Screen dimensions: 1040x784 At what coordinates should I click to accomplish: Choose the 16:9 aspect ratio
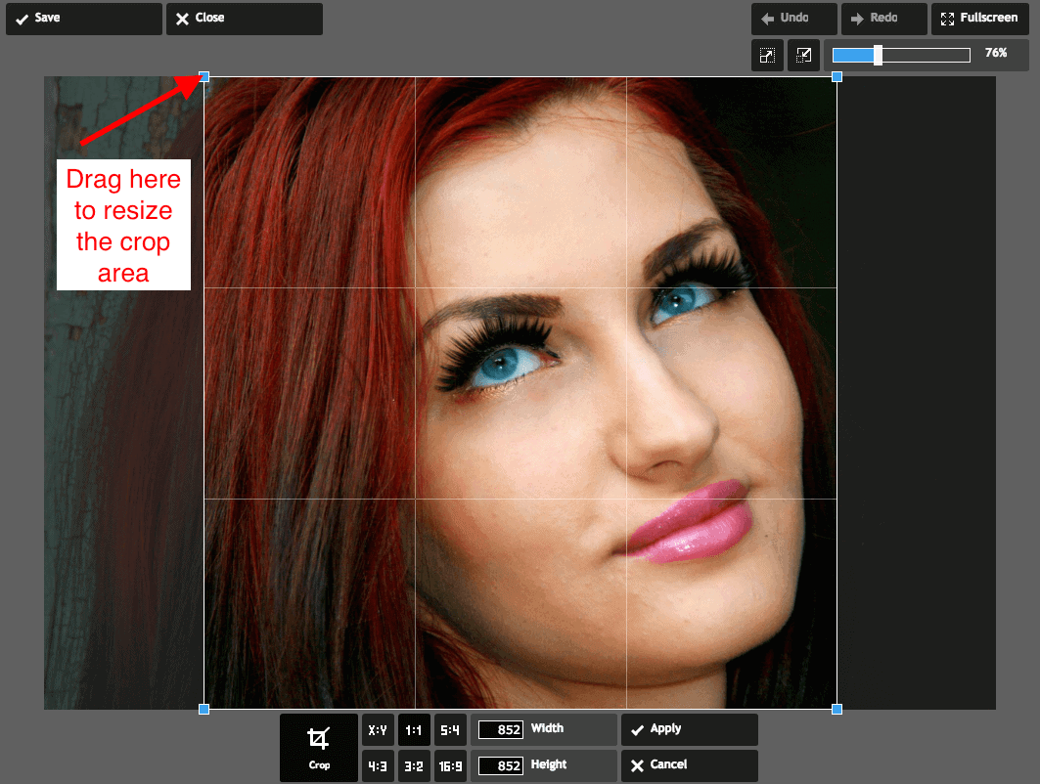(x=450, y=766)
